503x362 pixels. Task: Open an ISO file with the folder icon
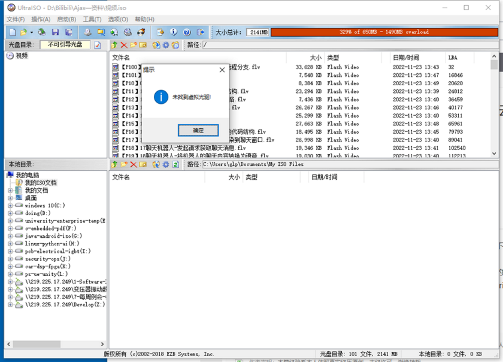pos(23,32)
